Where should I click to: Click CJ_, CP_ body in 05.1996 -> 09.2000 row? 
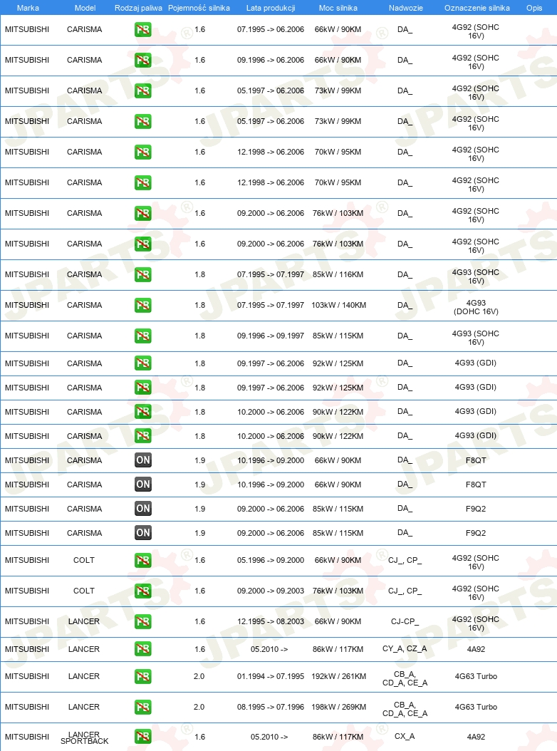[x=405, y=560]
